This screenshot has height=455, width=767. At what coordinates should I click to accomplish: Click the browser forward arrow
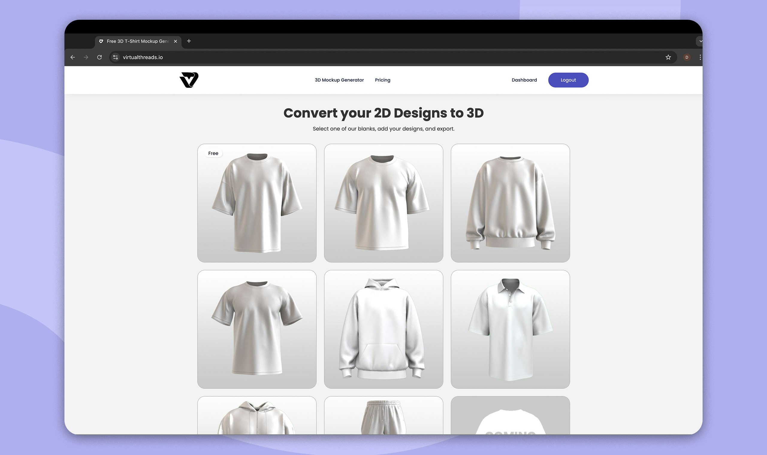pos(86,57)
